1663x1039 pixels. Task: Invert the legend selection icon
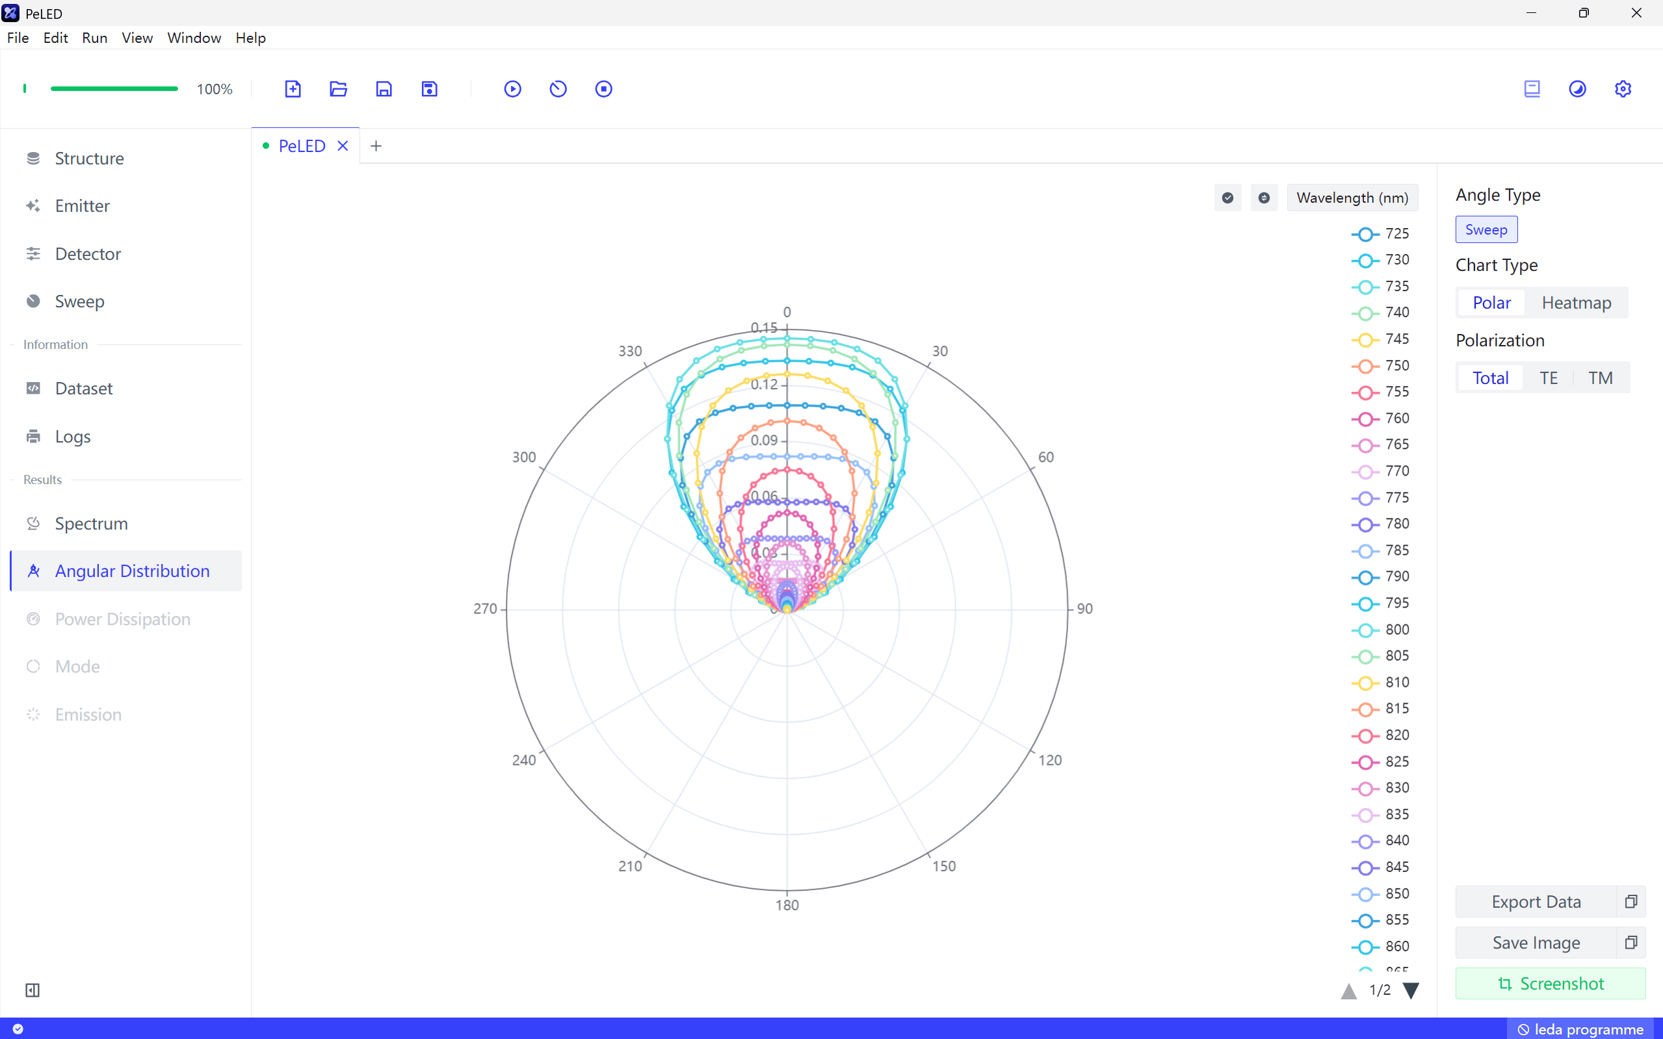click(x=1264, y=198)
